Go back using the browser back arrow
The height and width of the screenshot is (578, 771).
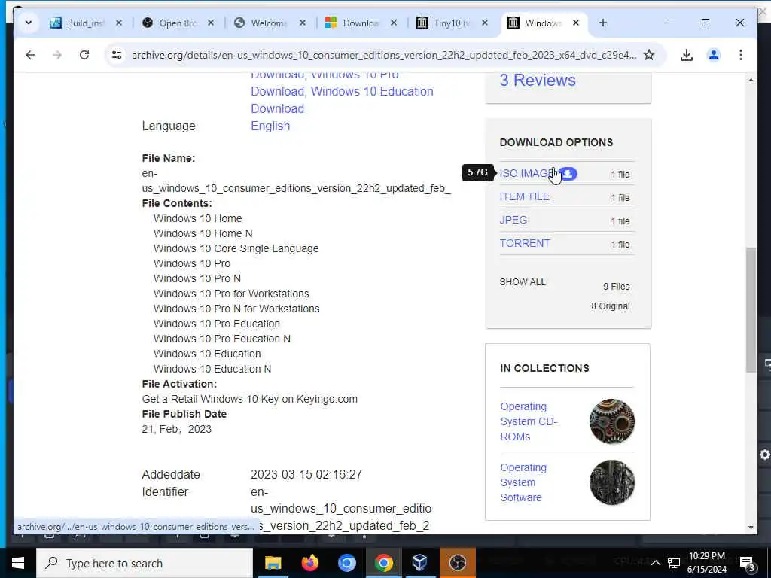[x=30, y=55]
